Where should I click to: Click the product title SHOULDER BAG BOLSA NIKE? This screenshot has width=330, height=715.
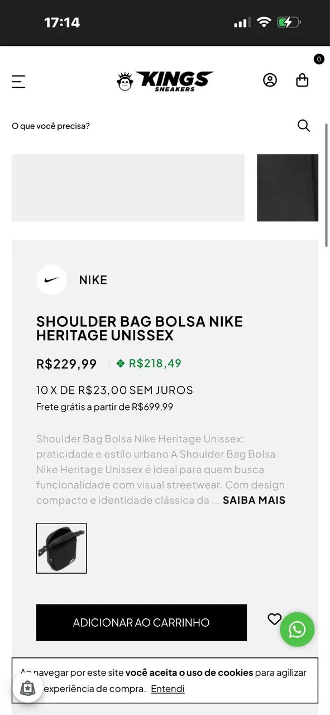pos(140,328)
